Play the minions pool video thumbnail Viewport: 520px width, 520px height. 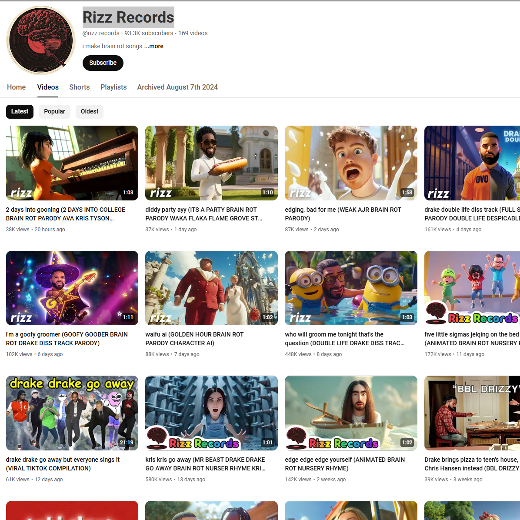[x=351, y=288]
